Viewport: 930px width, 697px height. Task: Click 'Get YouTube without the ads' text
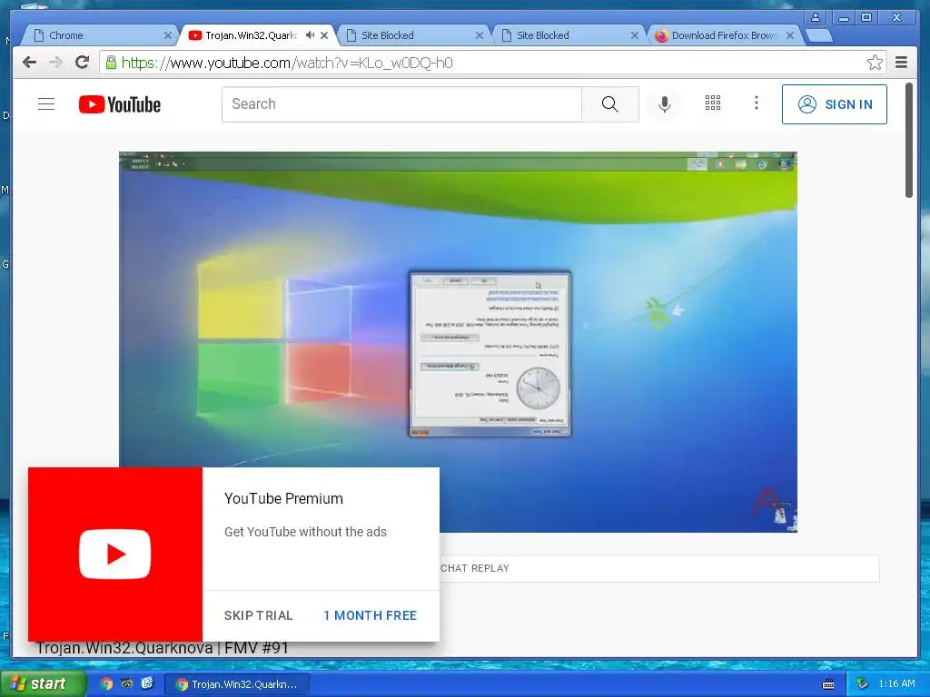pos(305,532)
